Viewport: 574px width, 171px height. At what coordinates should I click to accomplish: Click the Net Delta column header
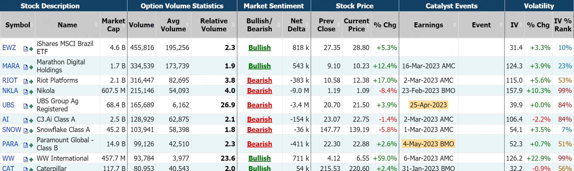coord(296,25)
